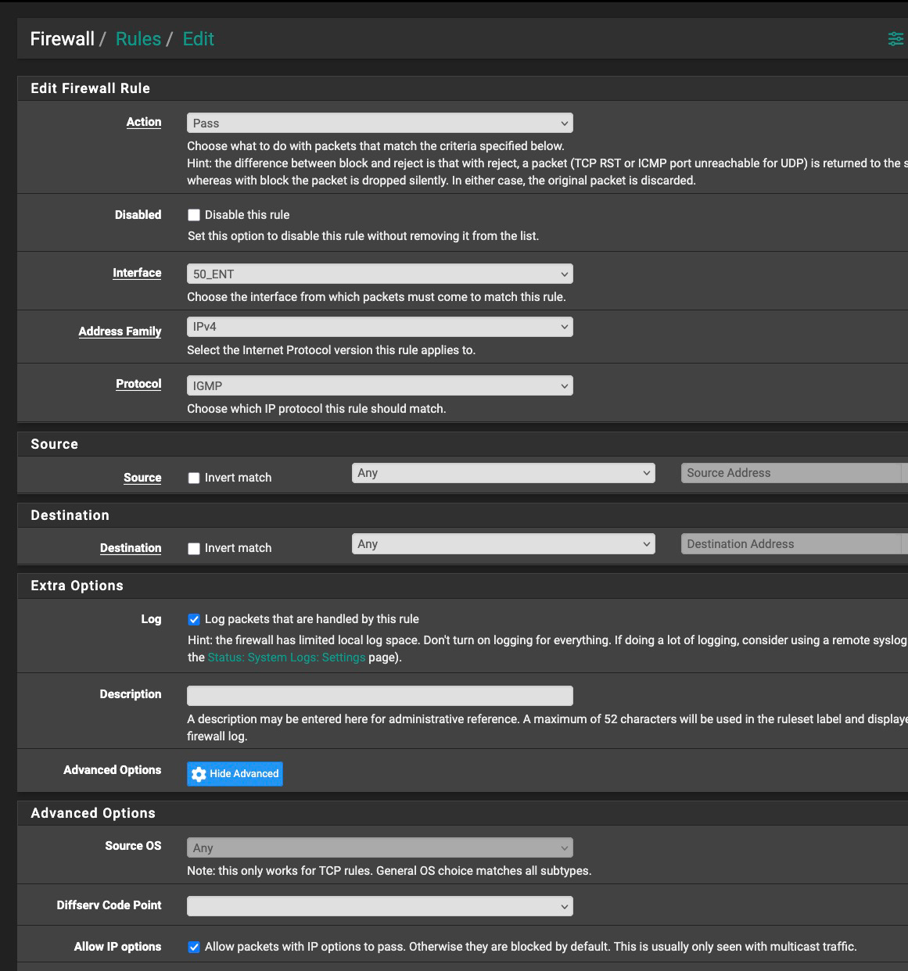Viewport: 908px width, 971px height.
Task: Uncheck Log packets handled by this rule
Action: point(194,619)
